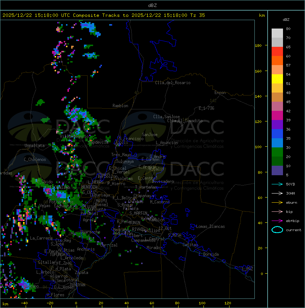
Task: Click the 12_Oct map label
Action: tap(165, 228)
